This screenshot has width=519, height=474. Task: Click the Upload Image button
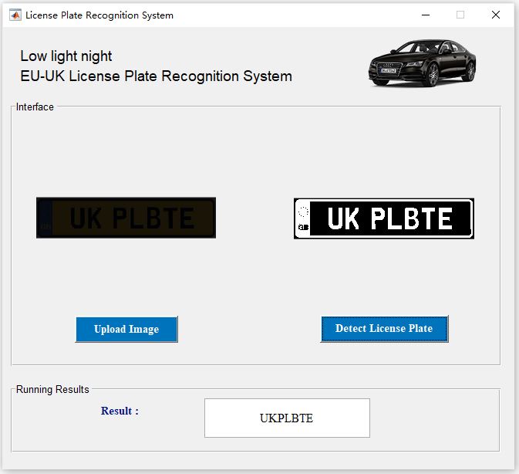click(x=126, y=329)
